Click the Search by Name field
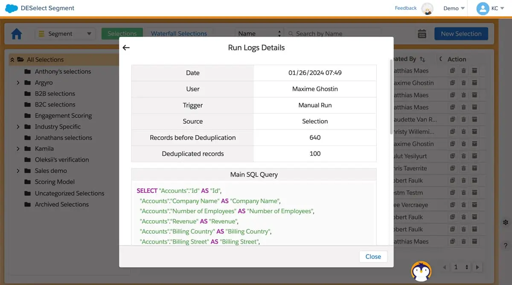512x285 pixels. coord(333,34)
